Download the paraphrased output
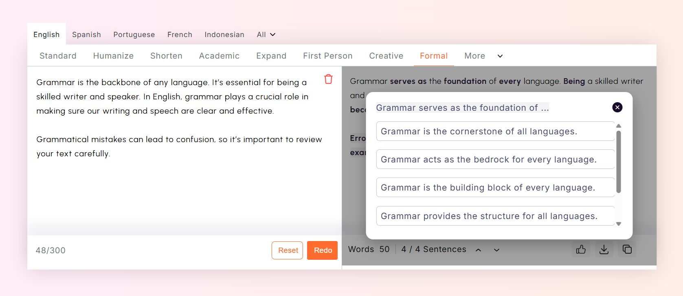 pos(604,249)
